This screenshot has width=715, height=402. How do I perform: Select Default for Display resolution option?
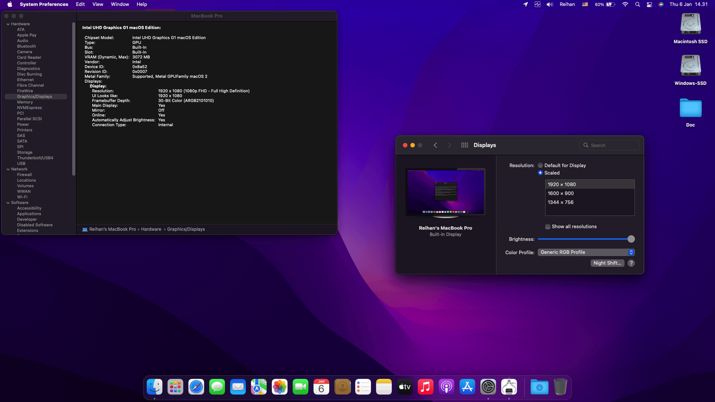(x=540, y=165)
